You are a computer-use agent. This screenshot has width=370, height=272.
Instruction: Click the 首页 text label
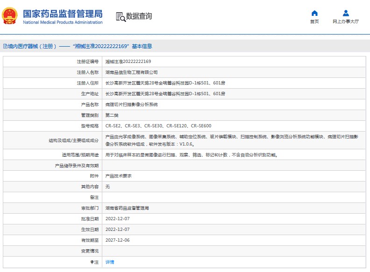click(314, 21)
